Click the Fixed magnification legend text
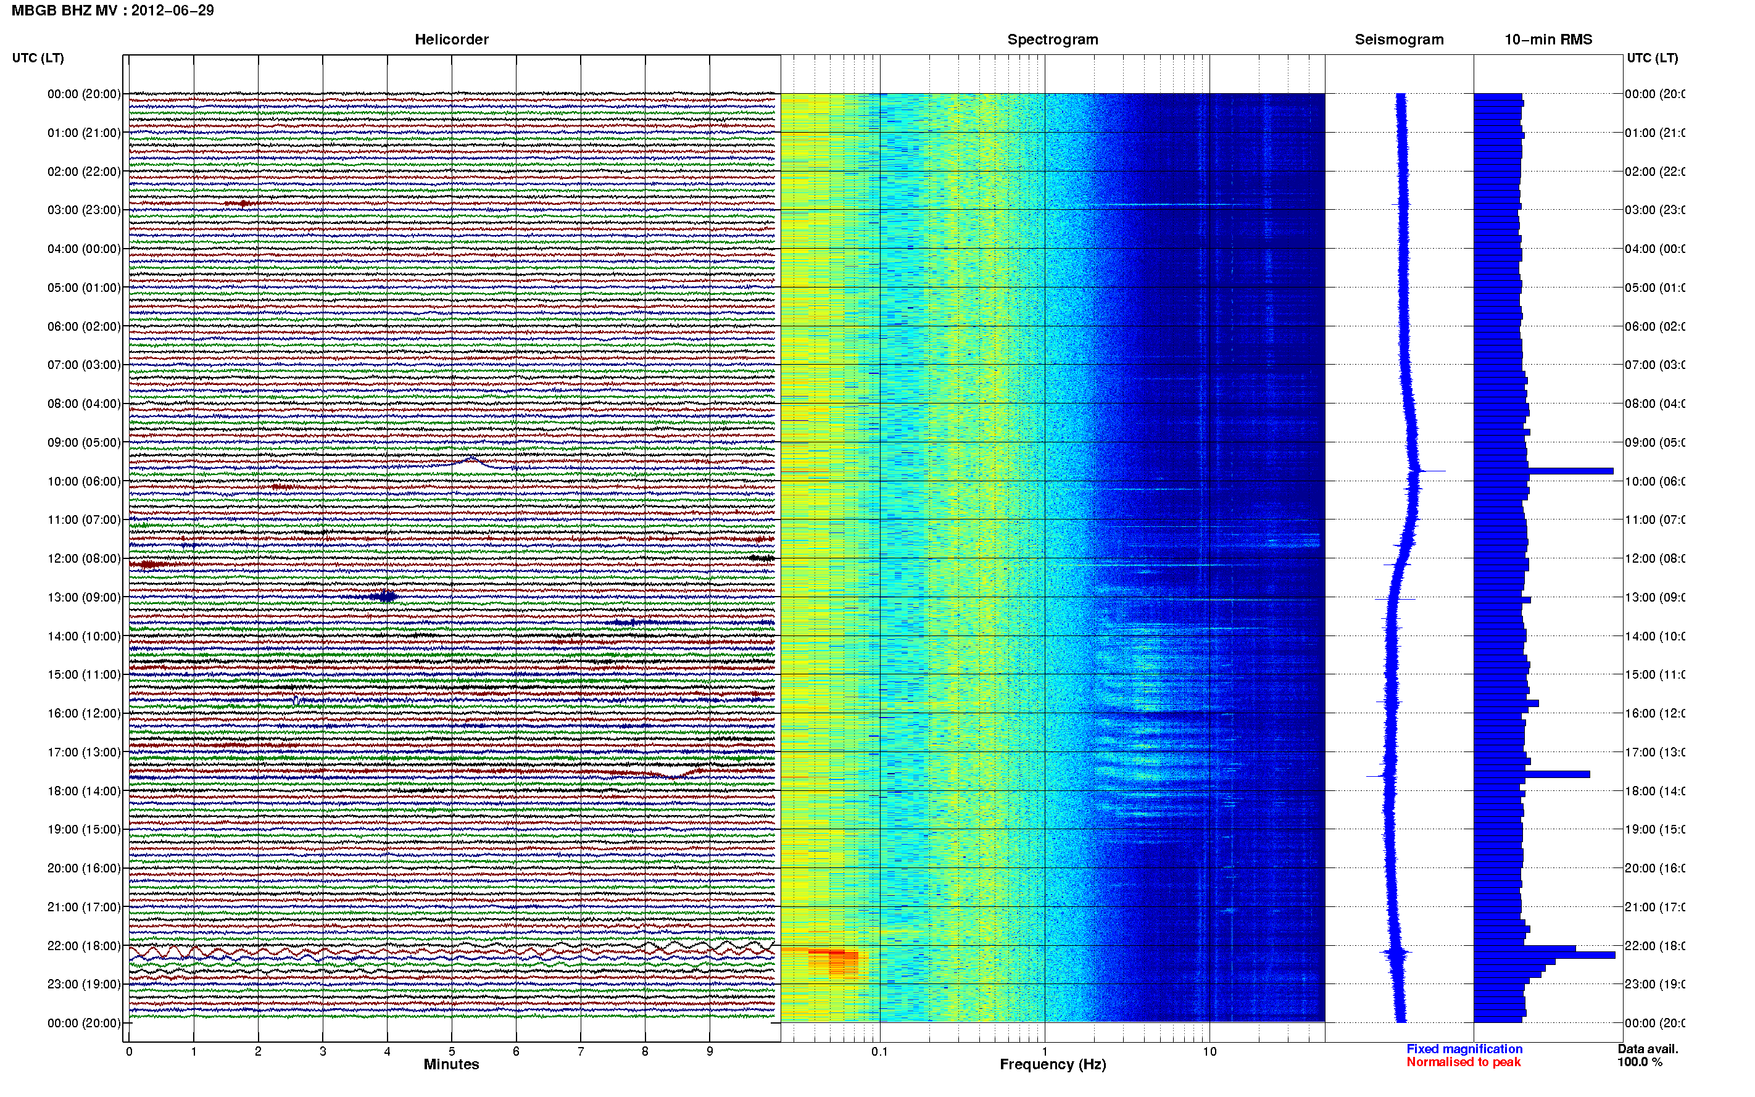Image resolution: width=1755 pixels, height=1097 pixels. coord(1464,1049)
